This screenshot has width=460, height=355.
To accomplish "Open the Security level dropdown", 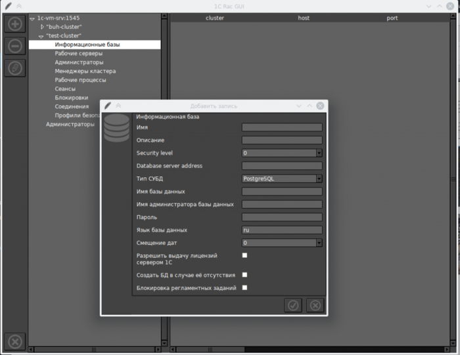I will (319, 153).
